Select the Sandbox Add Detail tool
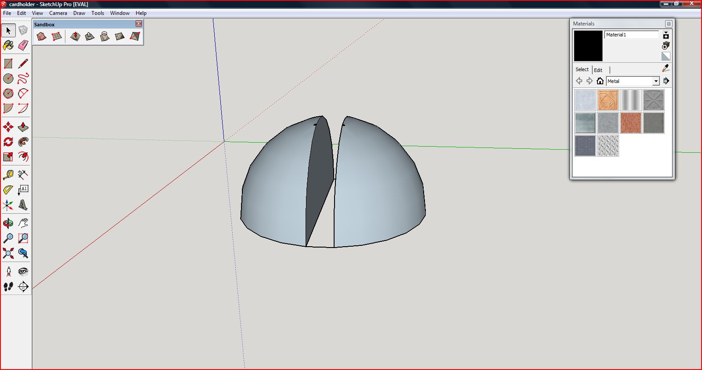Viewport: 702px width, 370px height. tap(120, 36)
